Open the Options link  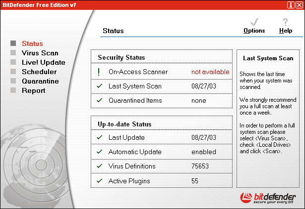click(254, 31)
